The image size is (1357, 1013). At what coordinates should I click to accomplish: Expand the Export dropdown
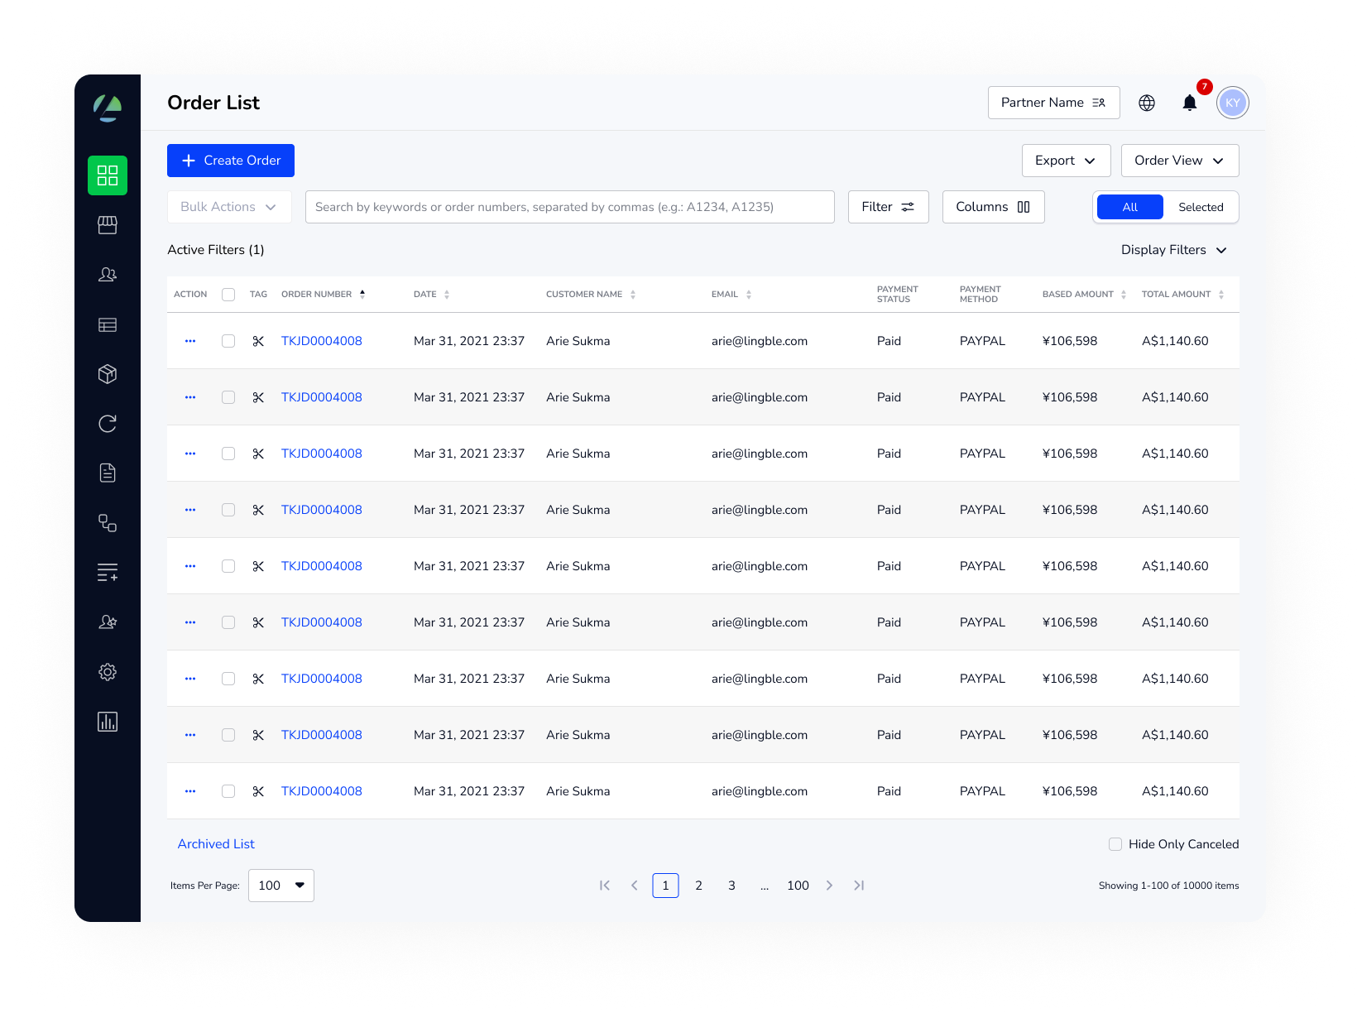[x=1067, y=161]
